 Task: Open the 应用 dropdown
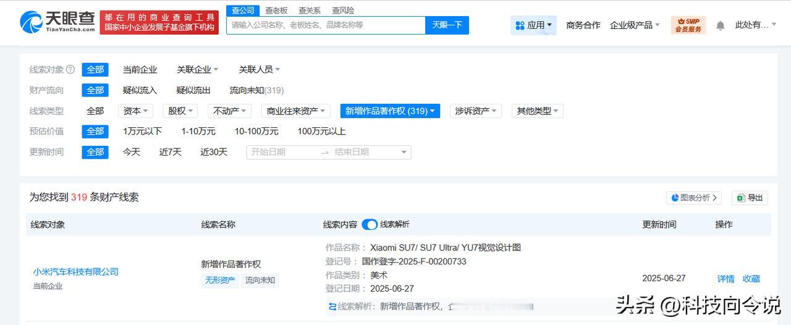[x=533, y=25]
